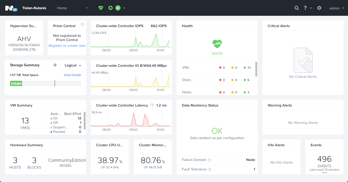Click the 3 HOSTS count in Hardware Summary
Screen dimensions: 348x182
(x=15, y=163)
